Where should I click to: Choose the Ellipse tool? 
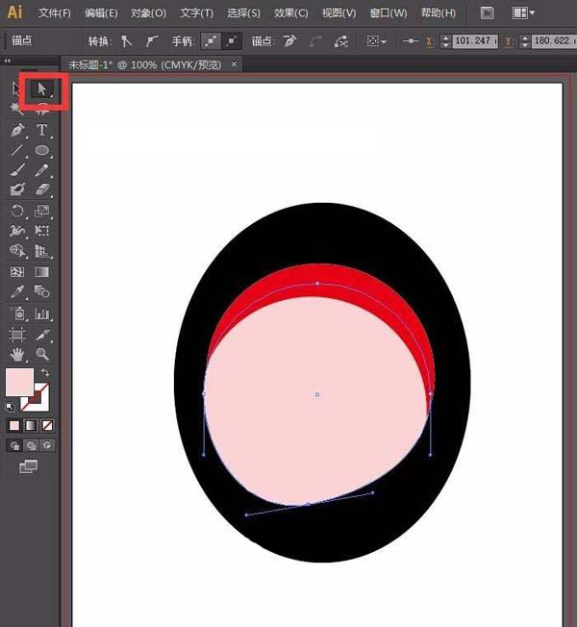(x=42, y=151)
